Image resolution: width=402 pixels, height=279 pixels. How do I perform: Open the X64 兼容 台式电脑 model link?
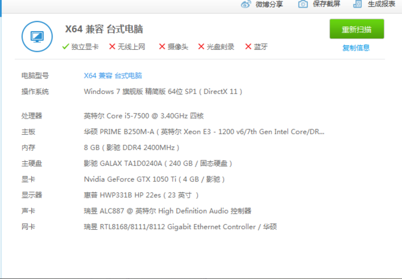point(113,76)
